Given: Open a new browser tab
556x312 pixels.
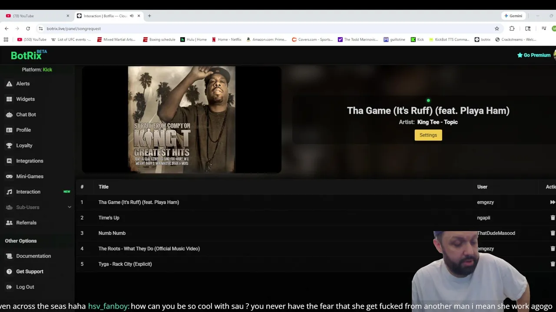Looking at the screenshot, I should pyautogui.click(x=149, y=16).
